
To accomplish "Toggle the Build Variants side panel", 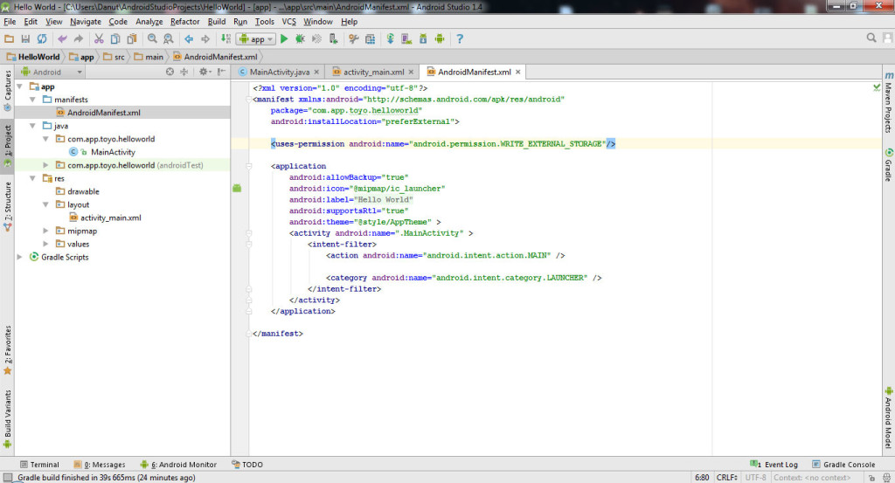I will (x=7, y=419).
